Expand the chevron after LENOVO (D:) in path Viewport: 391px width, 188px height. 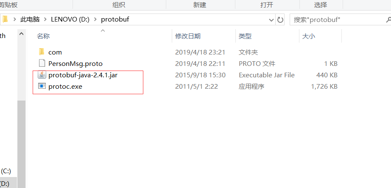95,19
